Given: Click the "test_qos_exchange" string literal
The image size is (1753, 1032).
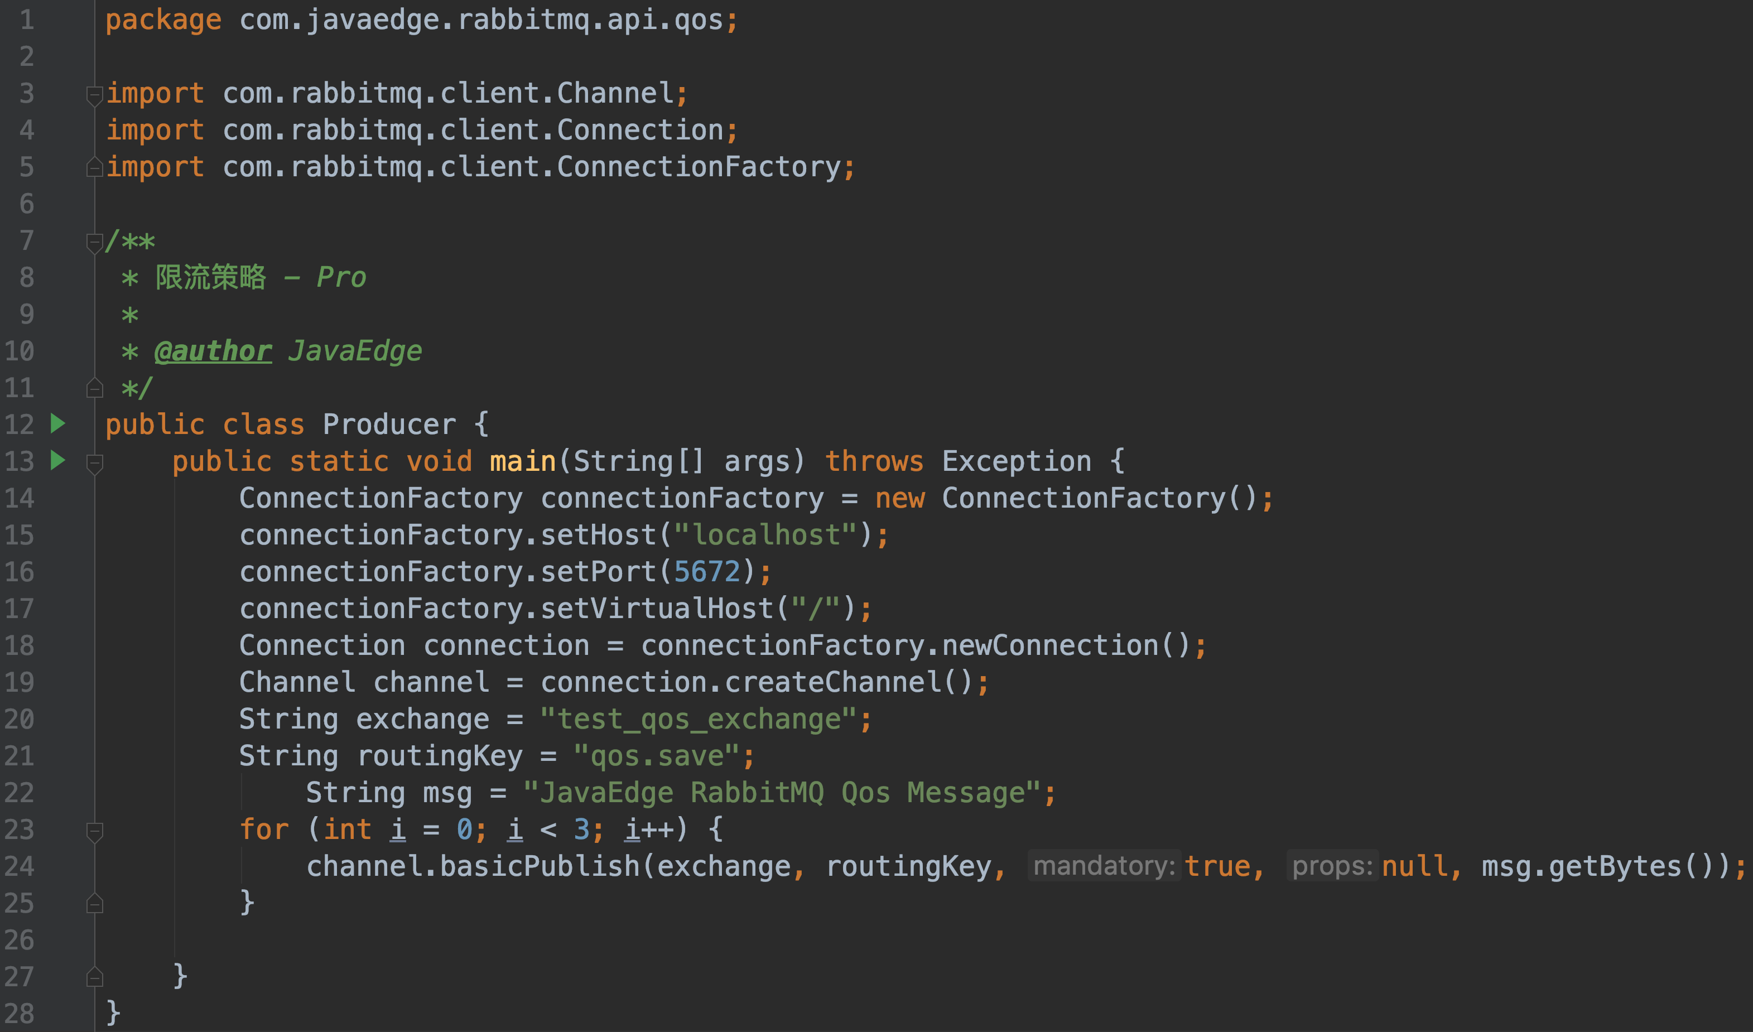Looking at the screenshot, I should coord(698,719).
